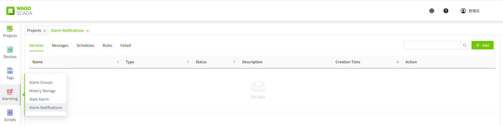Open the Projects sidebar icon
The width and height of the screenshot is (503, 126).
(10, 31)
